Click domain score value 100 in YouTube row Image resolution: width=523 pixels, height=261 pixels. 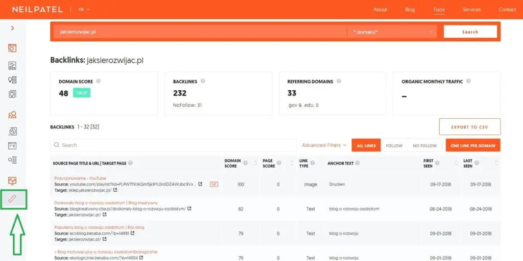(x=241, y=185)
